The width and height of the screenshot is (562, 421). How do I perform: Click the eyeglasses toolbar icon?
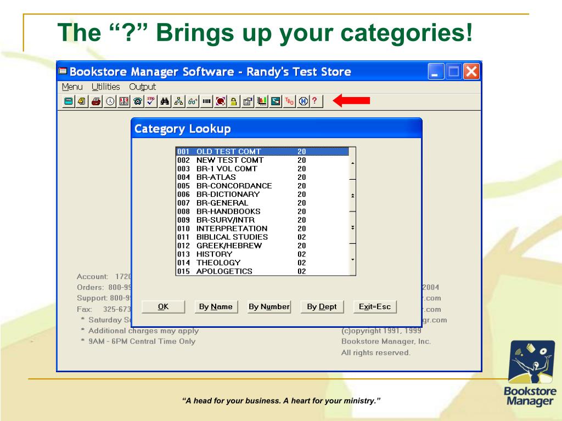tap(193, 101)
